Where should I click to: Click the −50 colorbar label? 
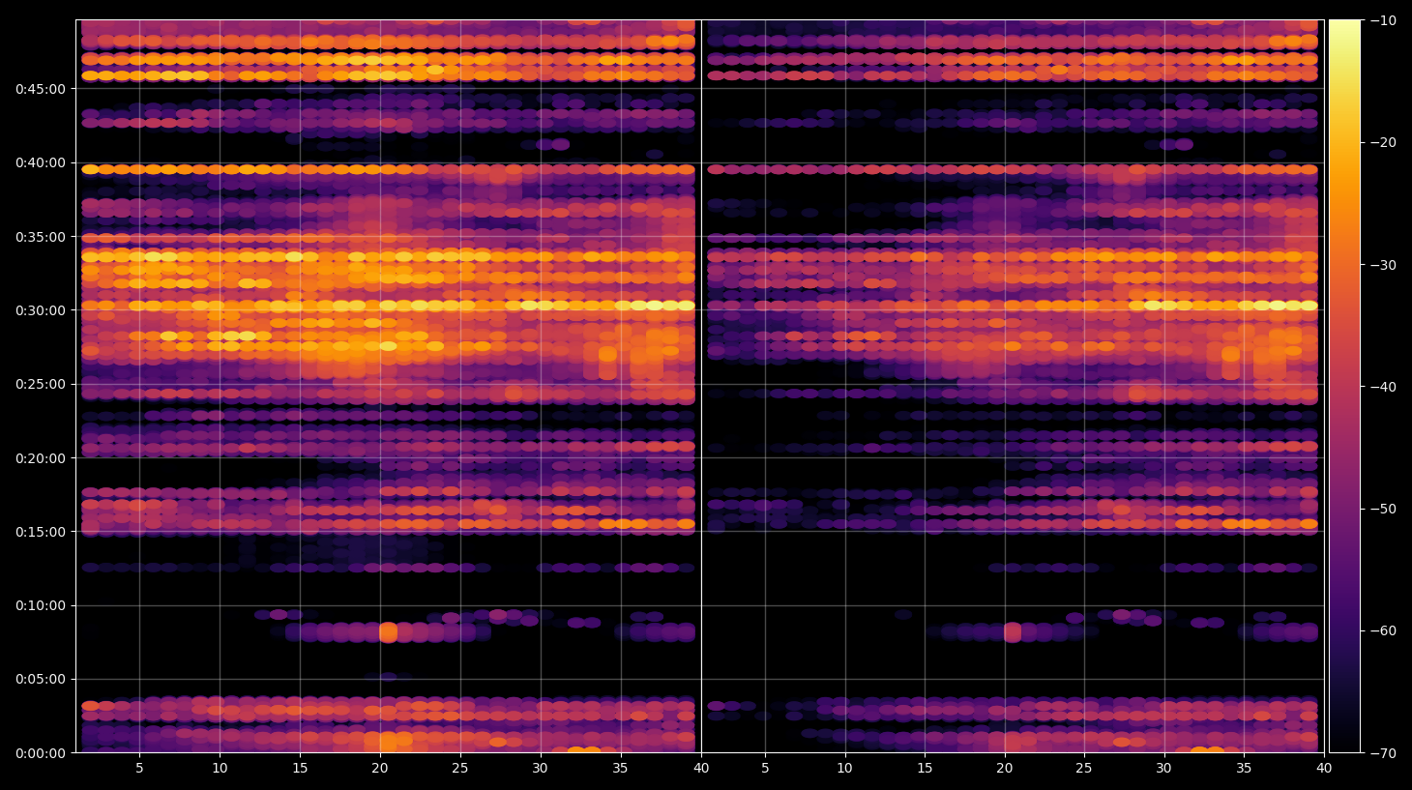(1383, 509)
